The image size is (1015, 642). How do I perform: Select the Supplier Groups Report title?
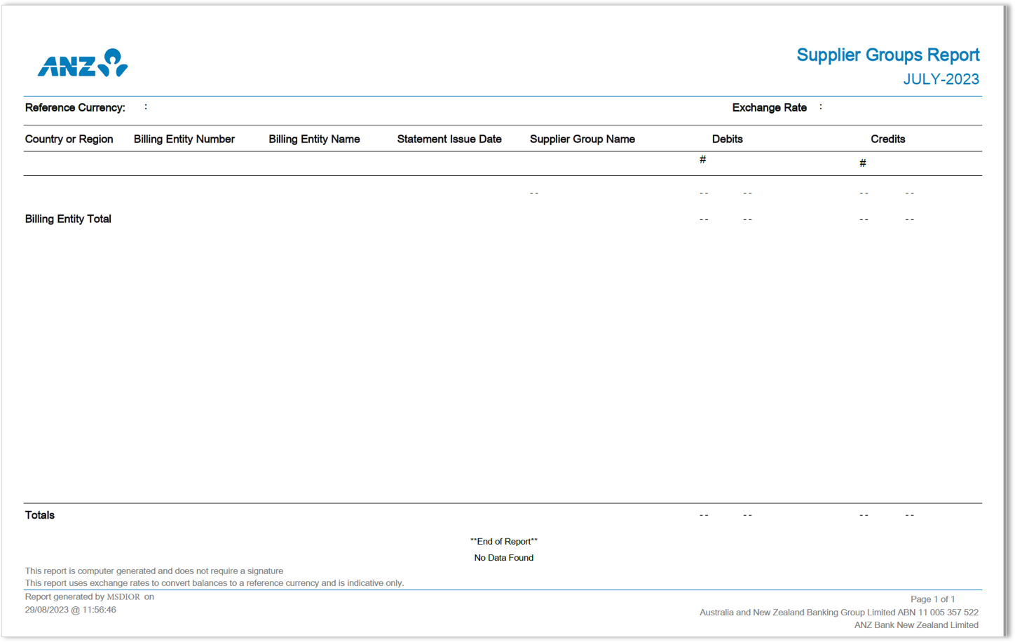pyautogui.click(x=887, y=55)
